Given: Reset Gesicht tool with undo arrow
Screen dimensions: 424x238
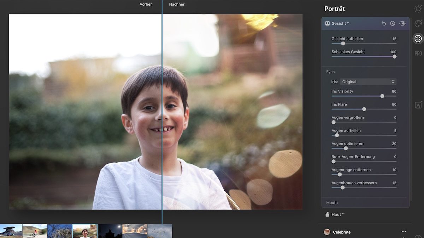Looking at the screenshot, I should pos(384,24).
